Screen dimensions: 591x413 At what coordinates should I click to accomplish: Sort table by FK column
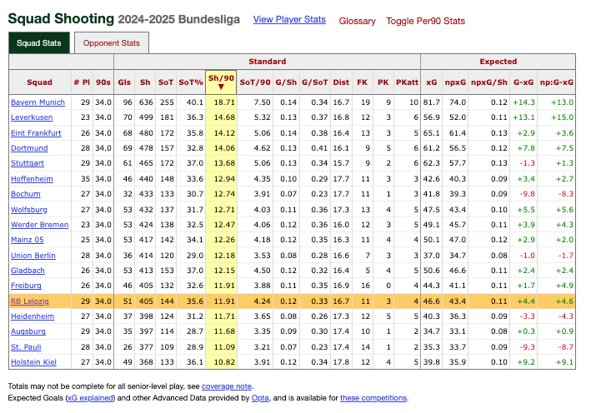(x=363, y=82)
